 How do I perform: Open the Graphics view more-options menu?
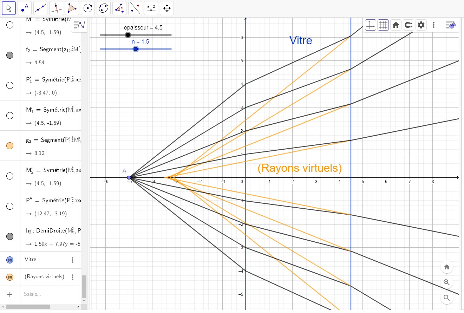(x=434, y=25)
